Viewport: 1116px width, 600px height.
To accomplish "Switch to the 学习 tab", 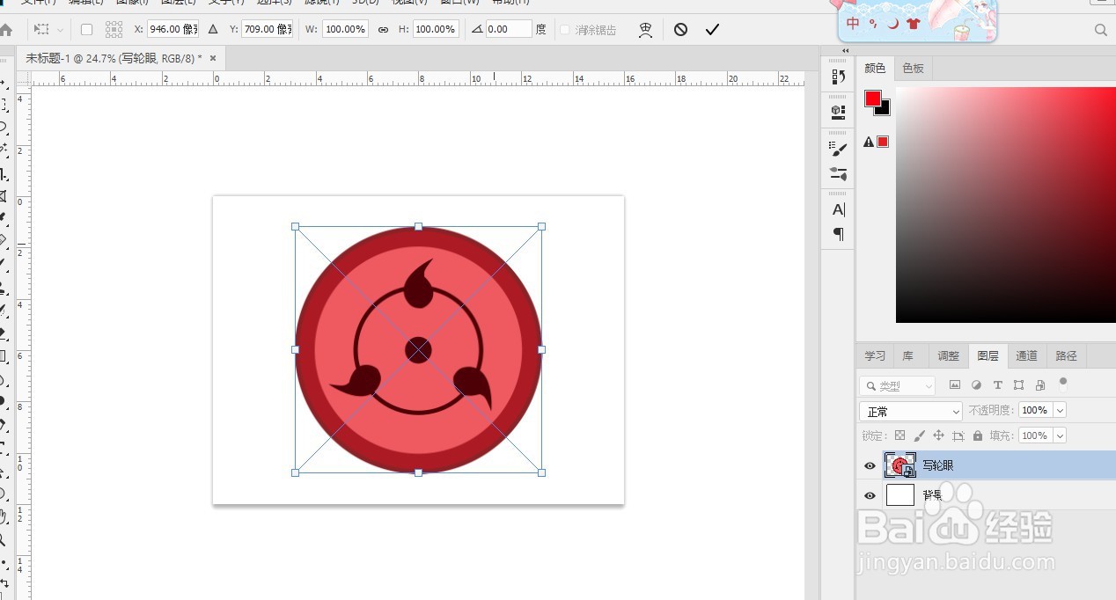I will [875, 356].
